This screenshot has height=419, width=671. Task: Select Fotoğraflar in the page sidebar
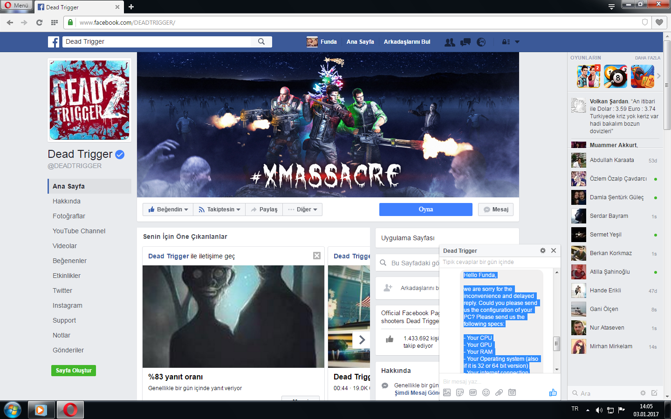pos(69,216)
